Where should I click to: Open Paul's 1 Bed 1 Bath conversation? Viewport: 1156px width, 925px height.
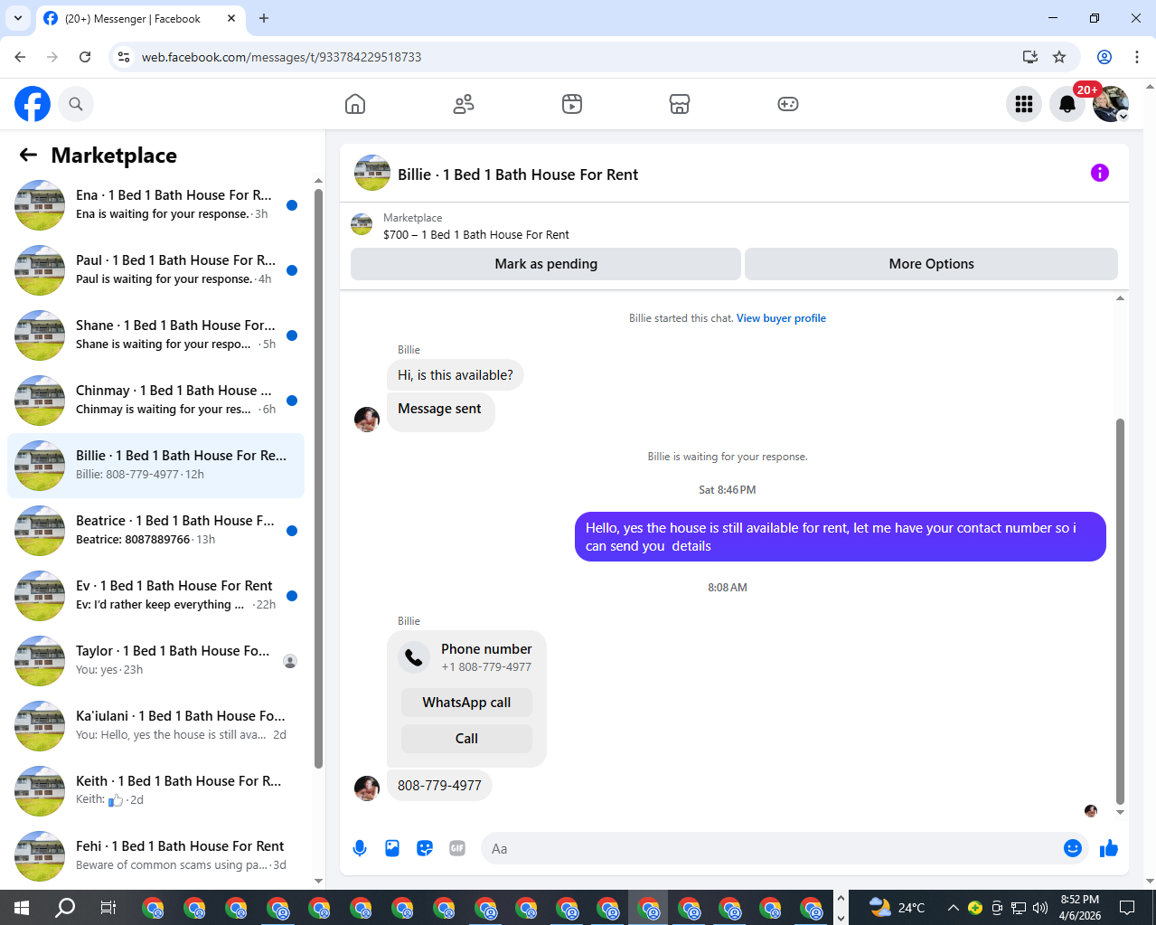tap(155, 270)
